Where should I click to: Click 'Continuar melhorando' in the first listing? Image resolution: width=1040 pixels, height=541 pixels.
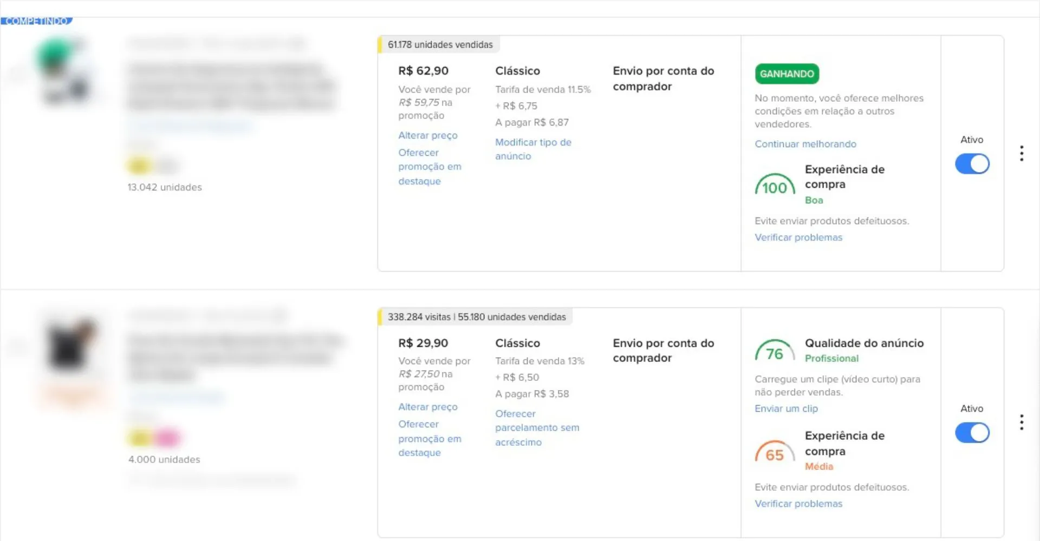click(x=805, y=144)
